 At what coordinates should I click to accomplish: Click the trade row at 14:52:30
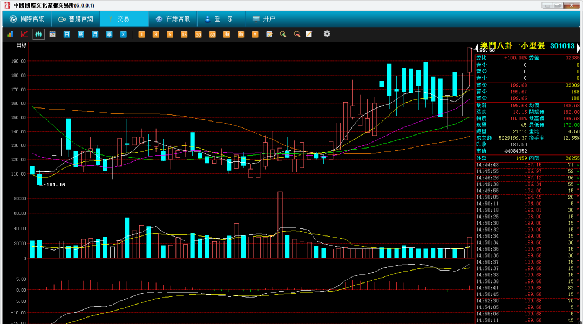pos(527,301)
